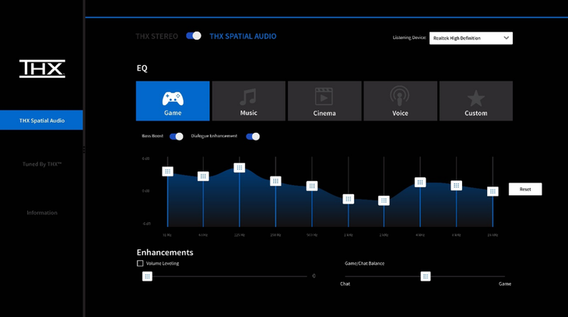
Task: Toggle THX Stereo / Spatial Audio switch
Action: 194,36
